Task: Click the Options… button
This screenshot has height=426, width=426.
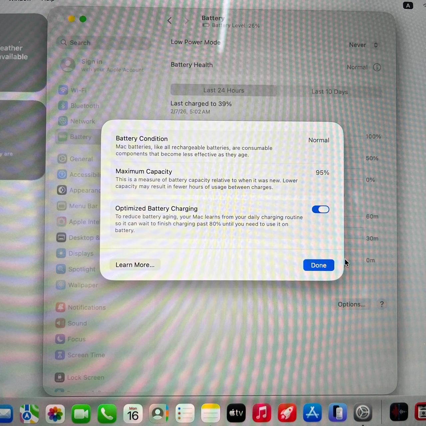Action: [351, 304]
